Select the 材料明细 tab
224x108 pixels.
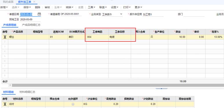(8, 92)
